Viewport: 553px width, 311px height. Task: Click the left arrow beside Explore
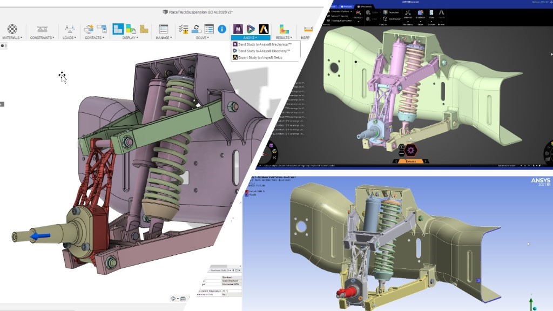[x=396, y=161]
